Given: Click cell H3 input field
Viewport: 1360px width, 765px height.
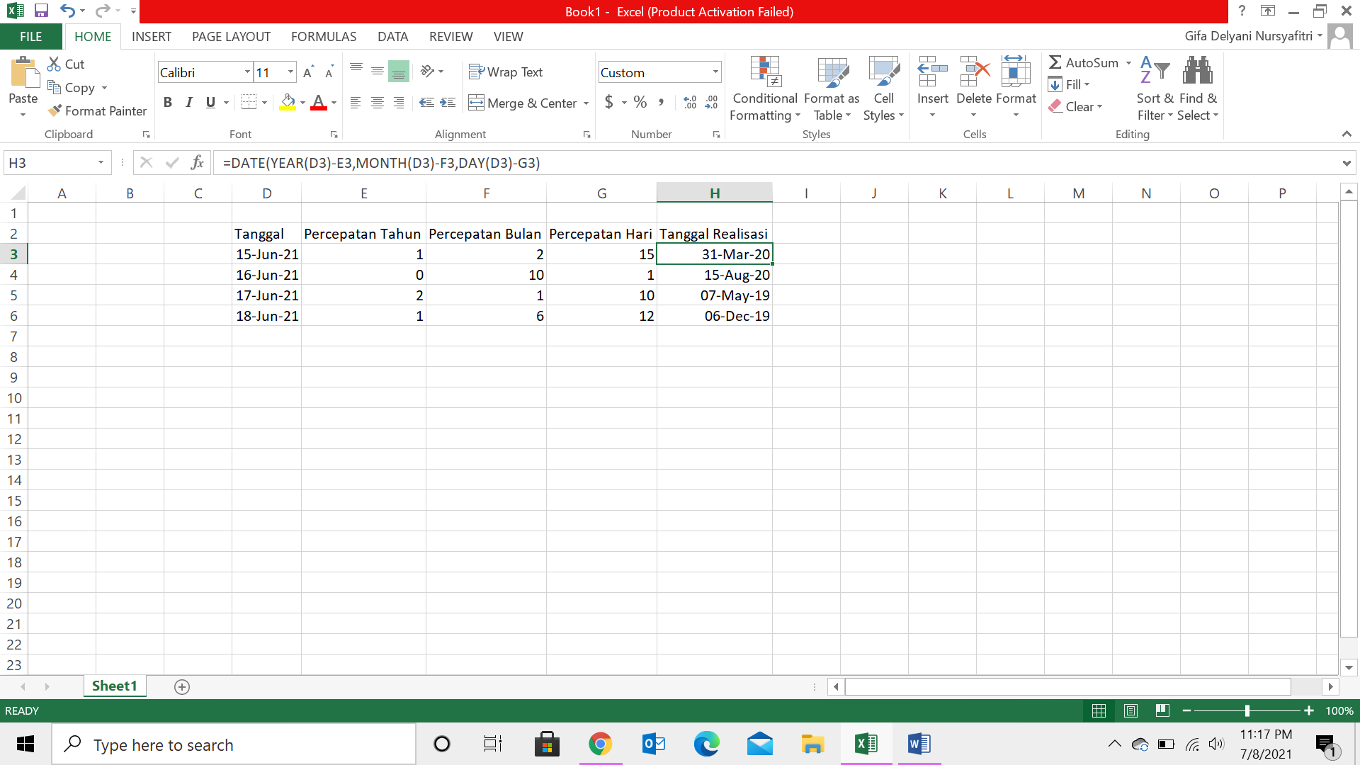Looking at the screenshot, I should (715, 254).
